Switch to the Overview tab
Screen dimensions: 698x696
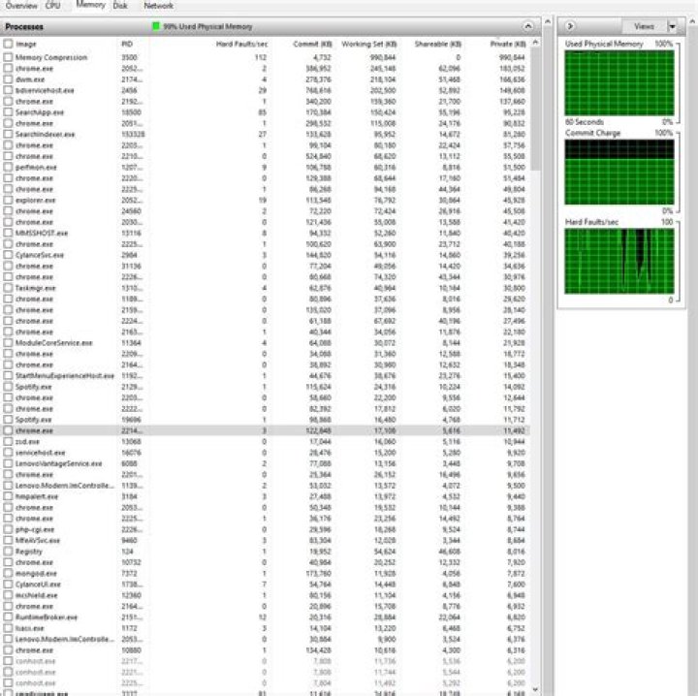[x=21, y=6]
